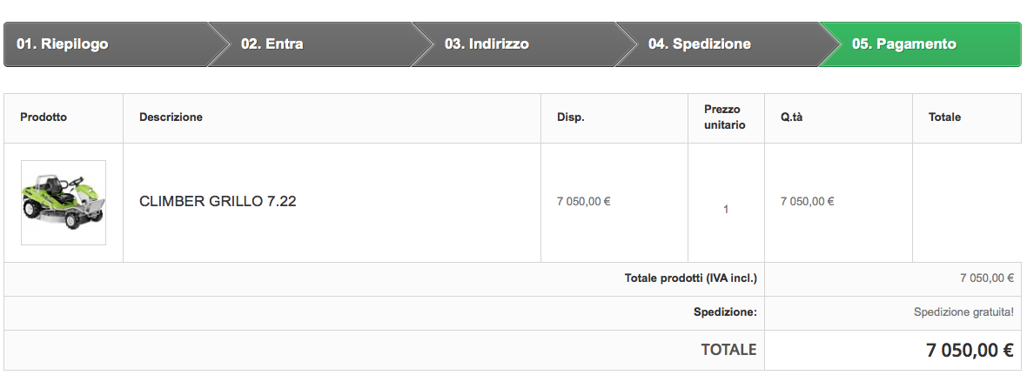Open the CLIMBER GRILLO 7.22 product link

(218, 201)
